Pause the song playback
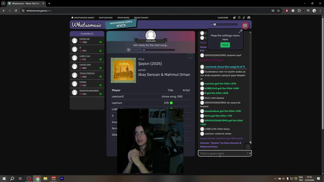324x182 pixels. coord(129,50)
